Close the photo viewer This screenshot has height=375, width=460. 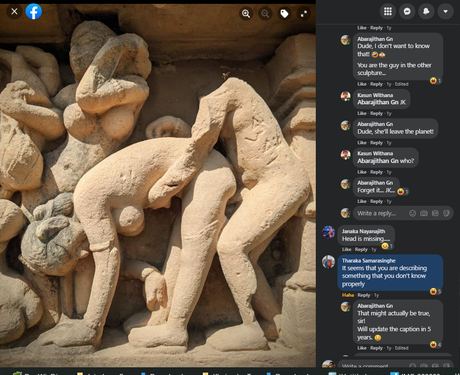tap(14, 12)
